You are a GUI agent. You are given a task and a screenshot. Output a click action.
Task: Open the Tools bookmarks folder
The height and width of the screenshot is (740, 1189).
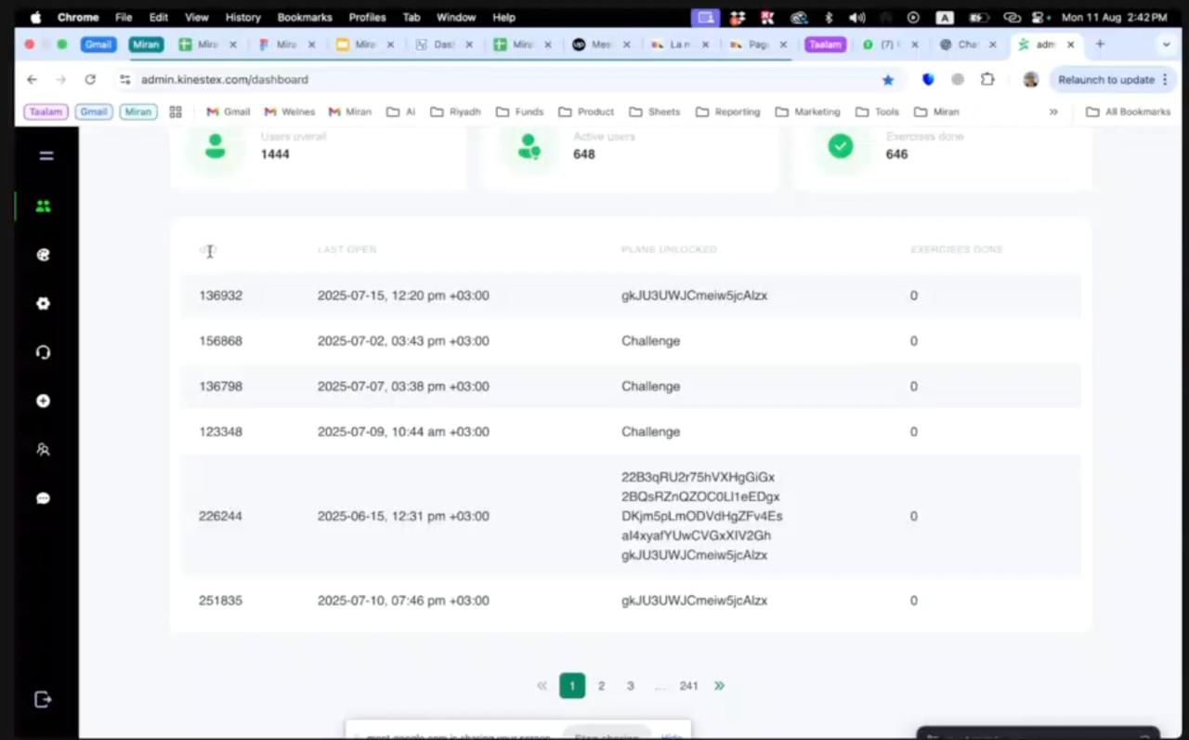(877, 112)
